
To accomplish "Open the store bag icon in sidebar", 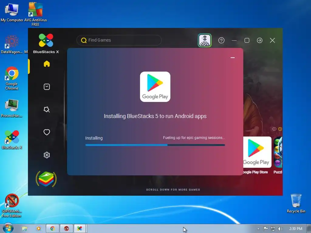I will coord(46,87).
